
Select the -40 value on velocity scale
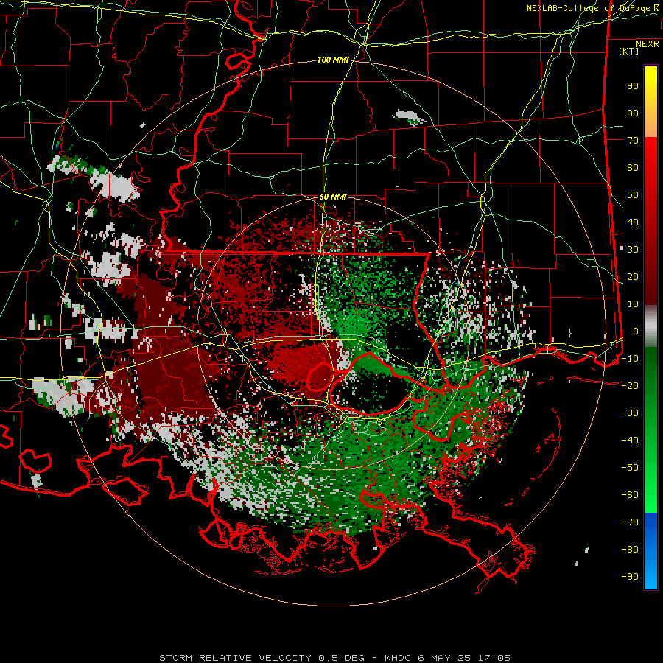pos(630,441)
